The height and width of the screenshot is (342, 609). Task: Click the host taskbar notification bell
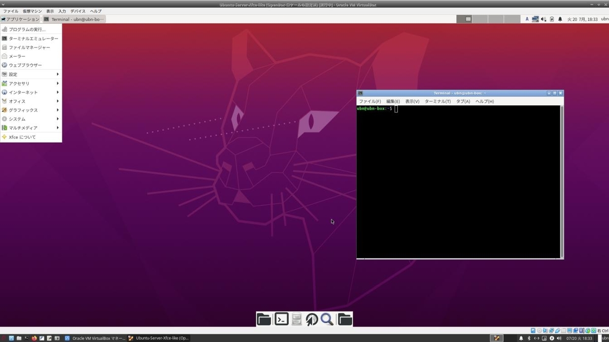521,338
